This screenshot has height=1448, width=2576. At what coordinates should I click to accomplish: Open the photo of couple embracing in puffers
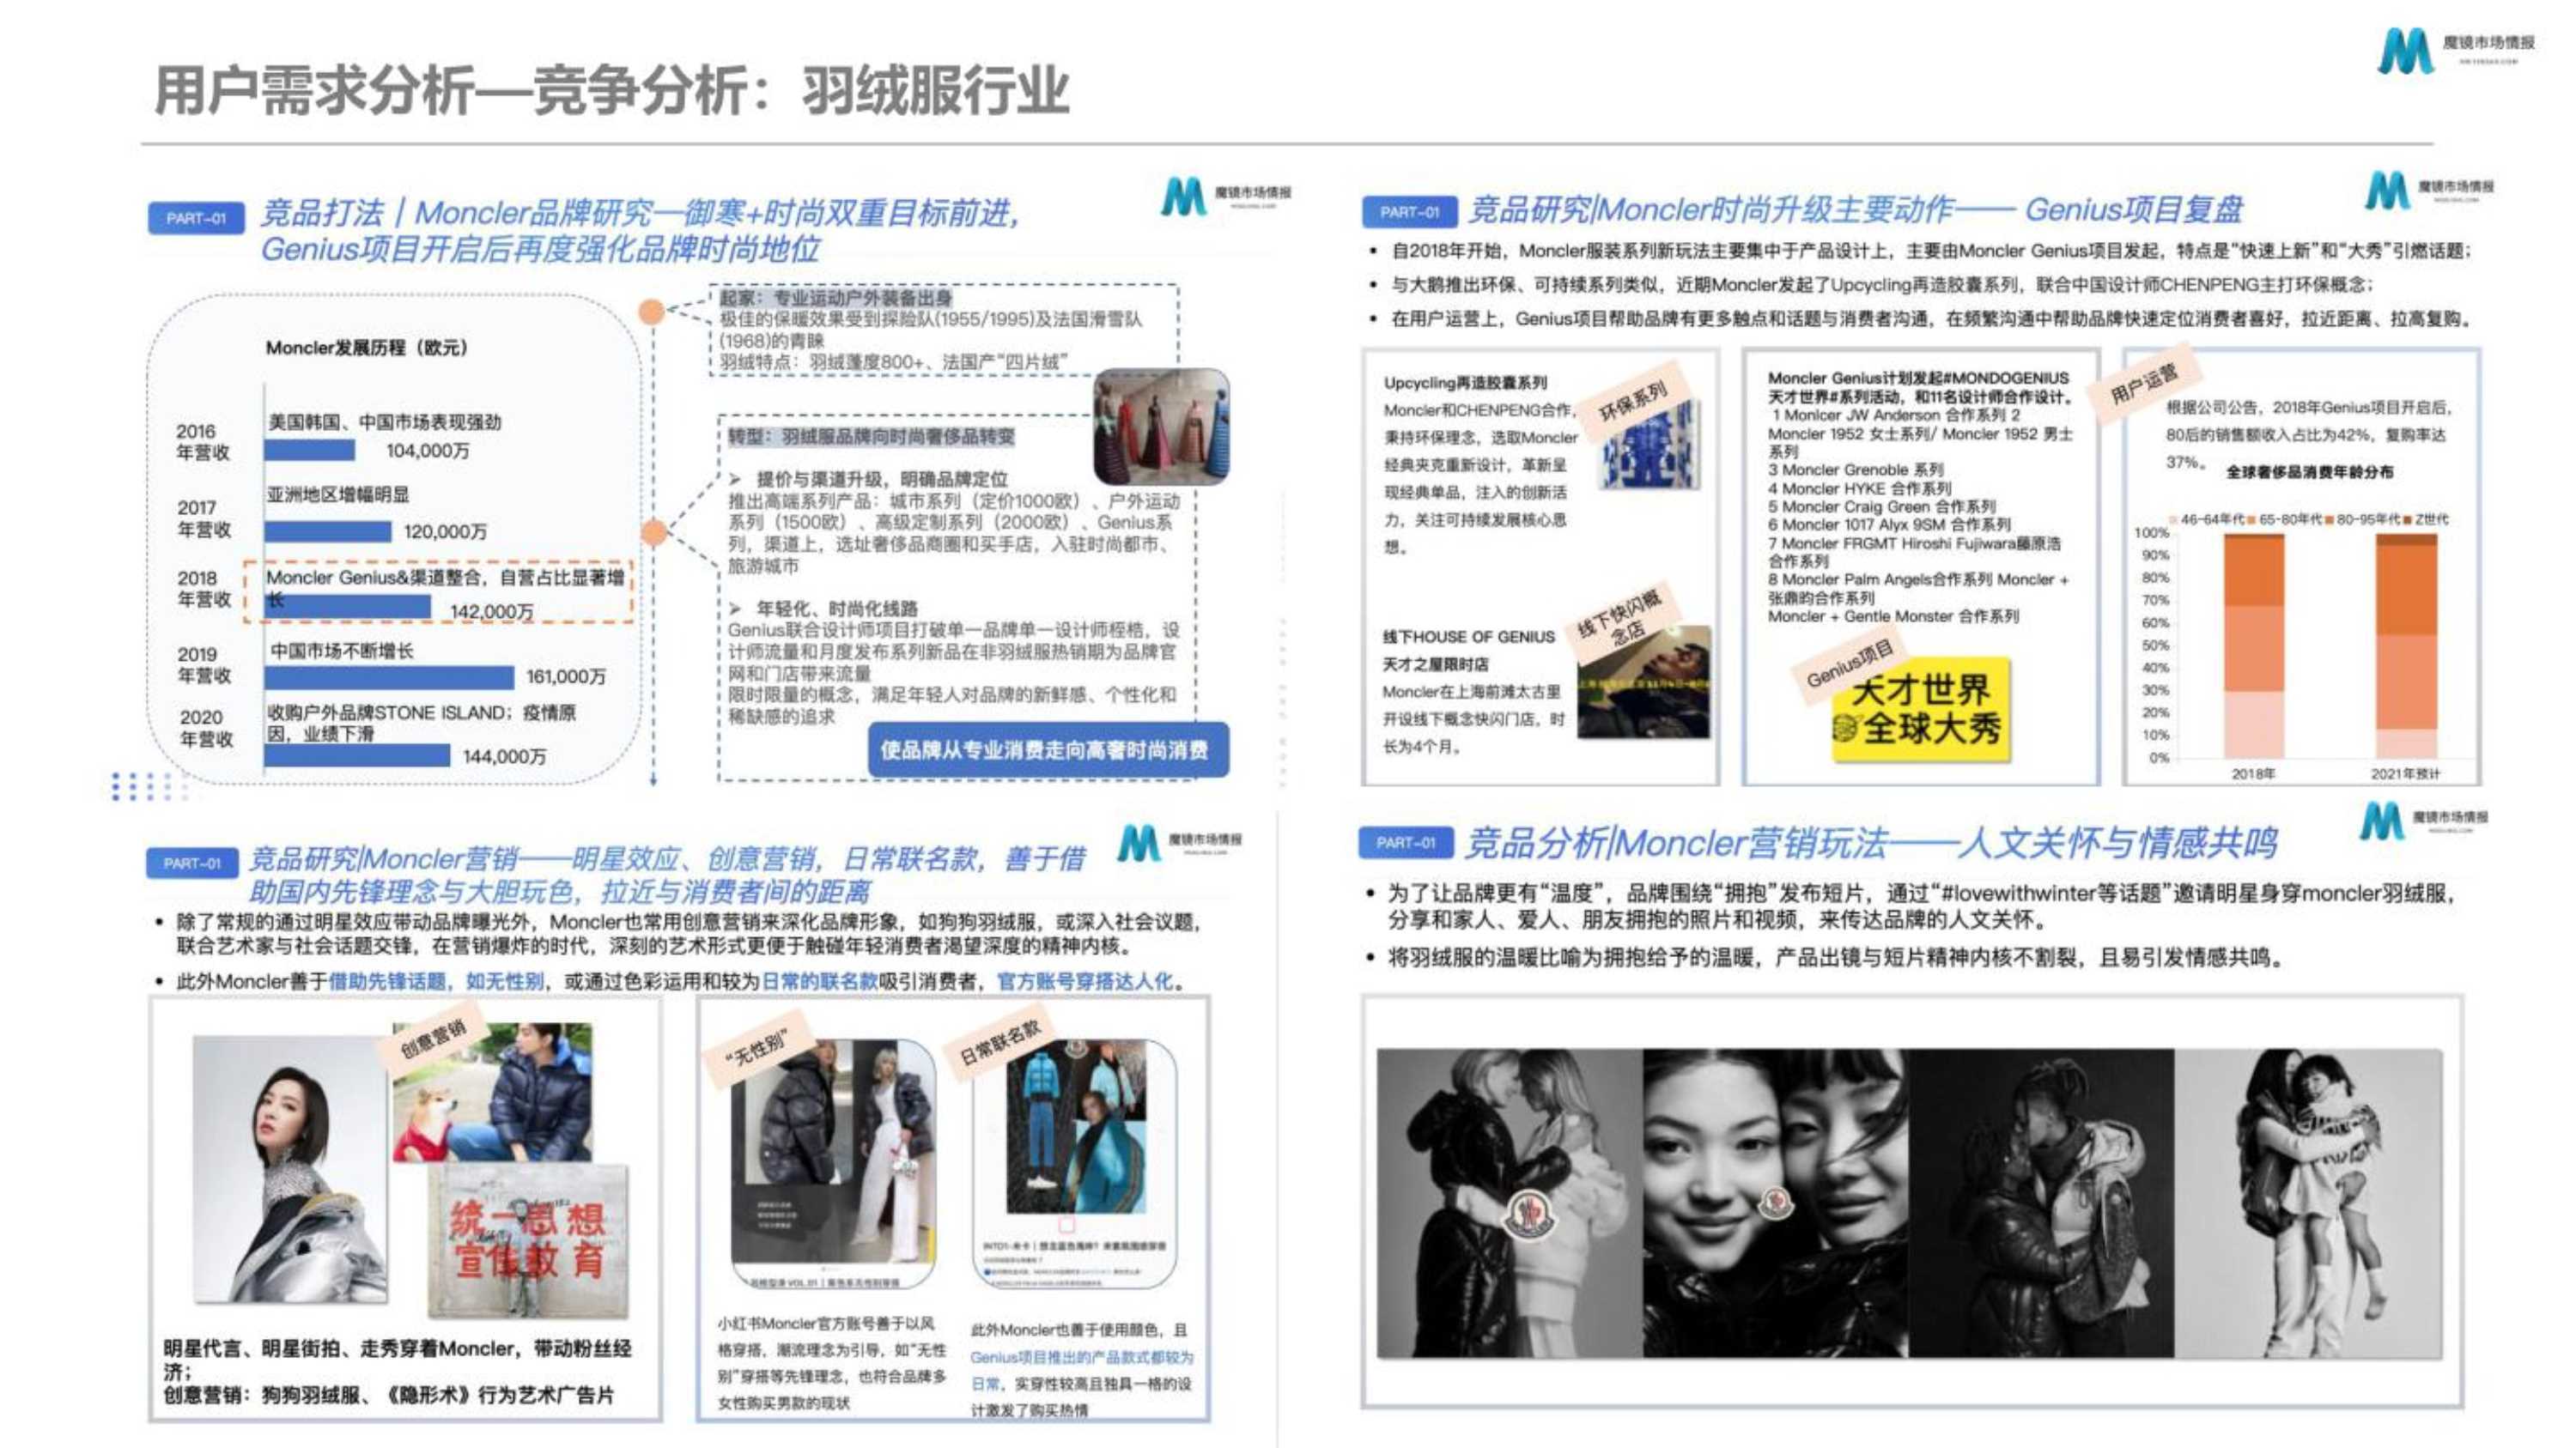click(x=2042, y=1203)
